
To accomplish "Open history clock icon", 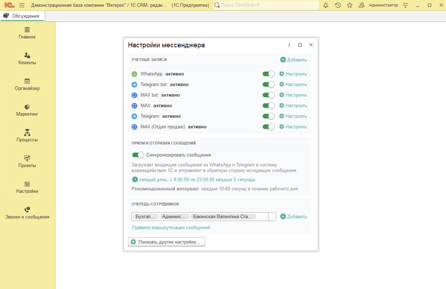I will (338, 5).
